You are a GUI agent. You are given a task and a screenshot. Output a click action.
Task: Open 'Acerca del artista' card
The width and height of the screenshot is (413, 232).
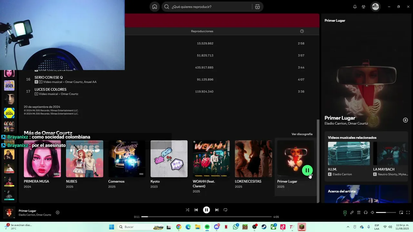(x=366, y=194)
